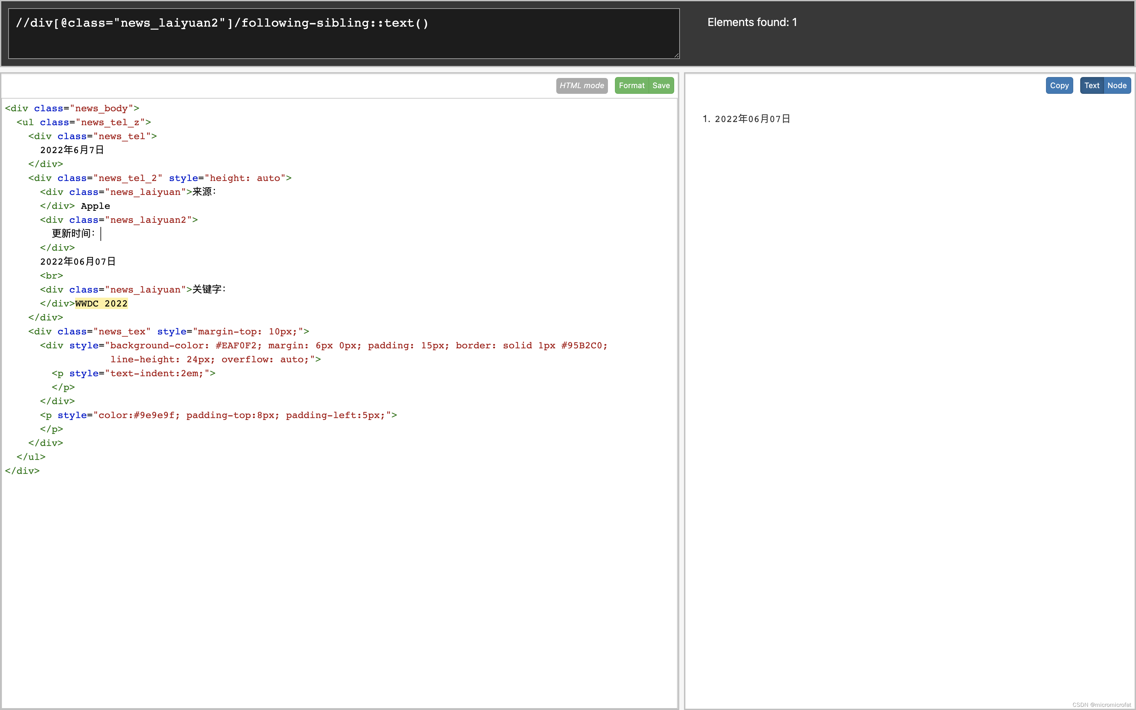Click the div class="news_tel" opening line
1136x710 pixels.
[93, 136]
